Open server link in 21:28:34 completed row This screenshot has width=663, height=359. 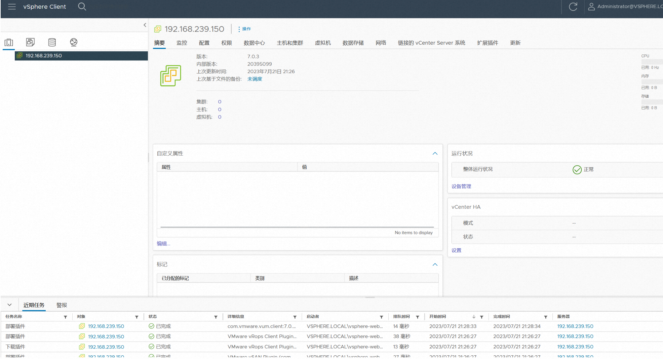[575, 326]
